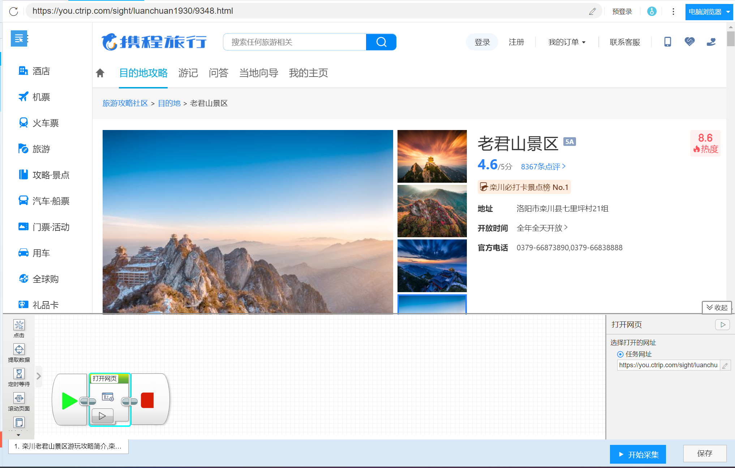Toggle the 预登录 pre-login option

click(x=622, y=12)
